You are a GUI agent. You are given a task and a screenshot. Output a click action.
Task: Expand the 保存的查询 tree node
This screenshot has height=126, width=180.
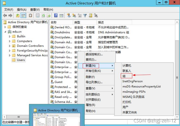click(x=5, y=27)
